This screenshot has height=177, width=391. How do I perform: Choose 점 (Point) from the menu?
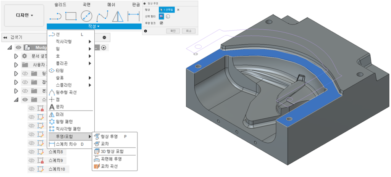coord(71,100)
